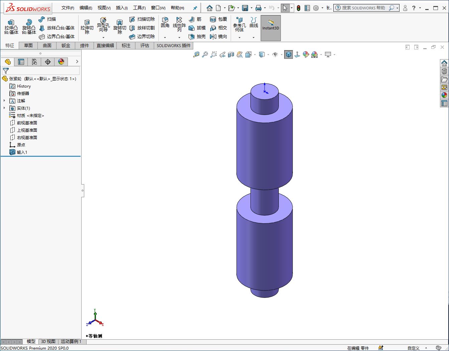Open the 异型孔向导 hole wizard

[x=103, y=25]
